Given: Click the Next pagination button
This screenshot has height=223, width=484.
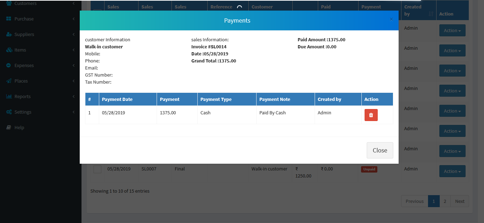Looking at the screenshot, I should 460,201.
